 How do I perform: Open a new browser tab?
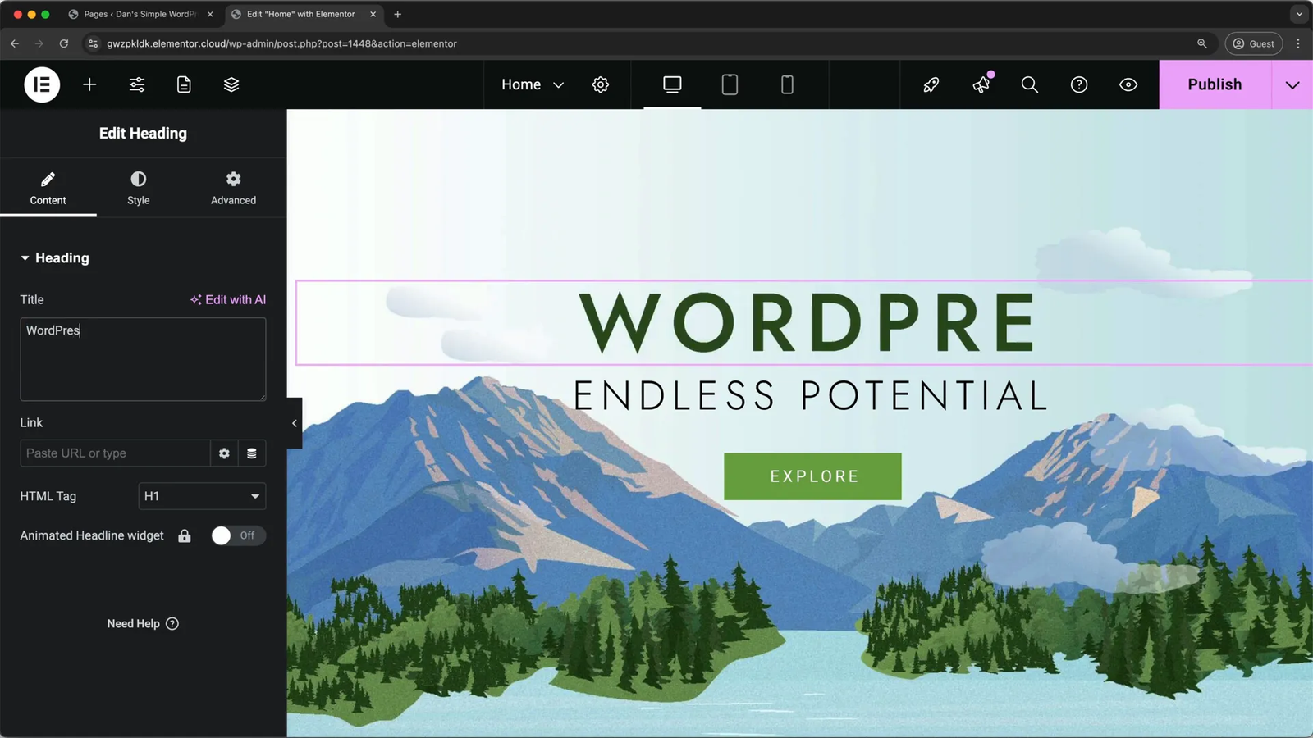click(398, 14)
